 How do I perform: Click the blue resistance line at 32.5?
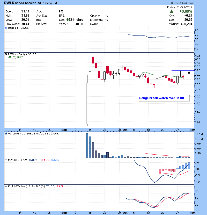tap(183, 71)
